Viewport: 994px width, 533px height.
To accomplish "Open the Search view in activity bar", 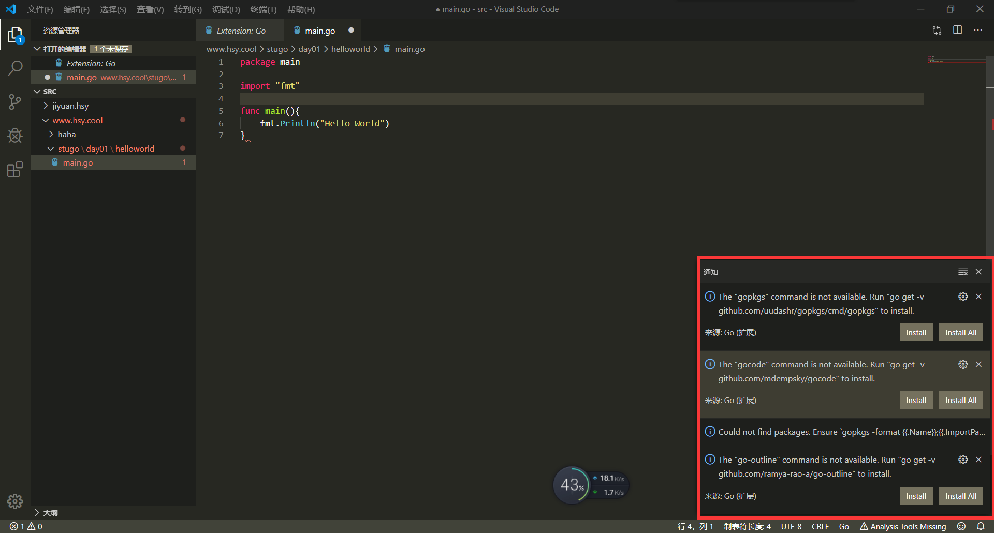I will 15,68.
